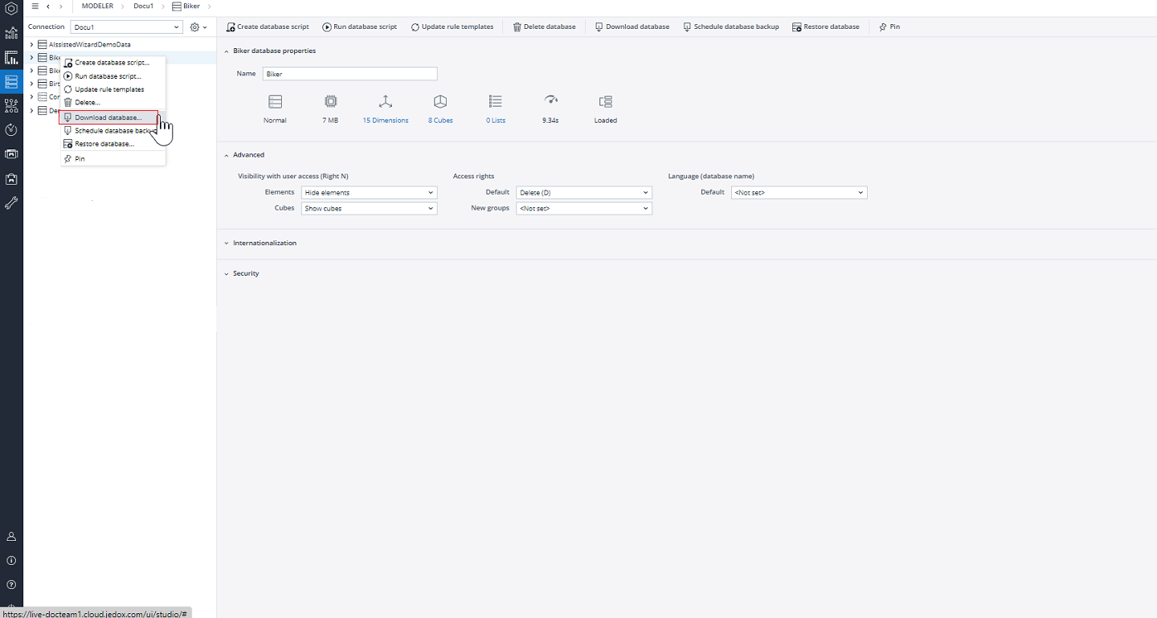Screen dimensions: 1157x618
Task: Click the Create database script button
Action: [x=268, y=27]
